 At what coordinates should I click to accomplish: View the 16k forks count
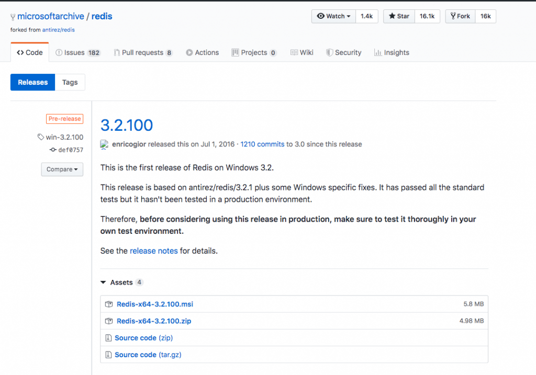pyautogui.click(x=485, y=16)
